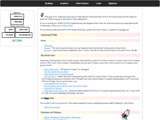160x120 pixels.
Task: Open the #photoshop tag link
Action: click(66, 117)
